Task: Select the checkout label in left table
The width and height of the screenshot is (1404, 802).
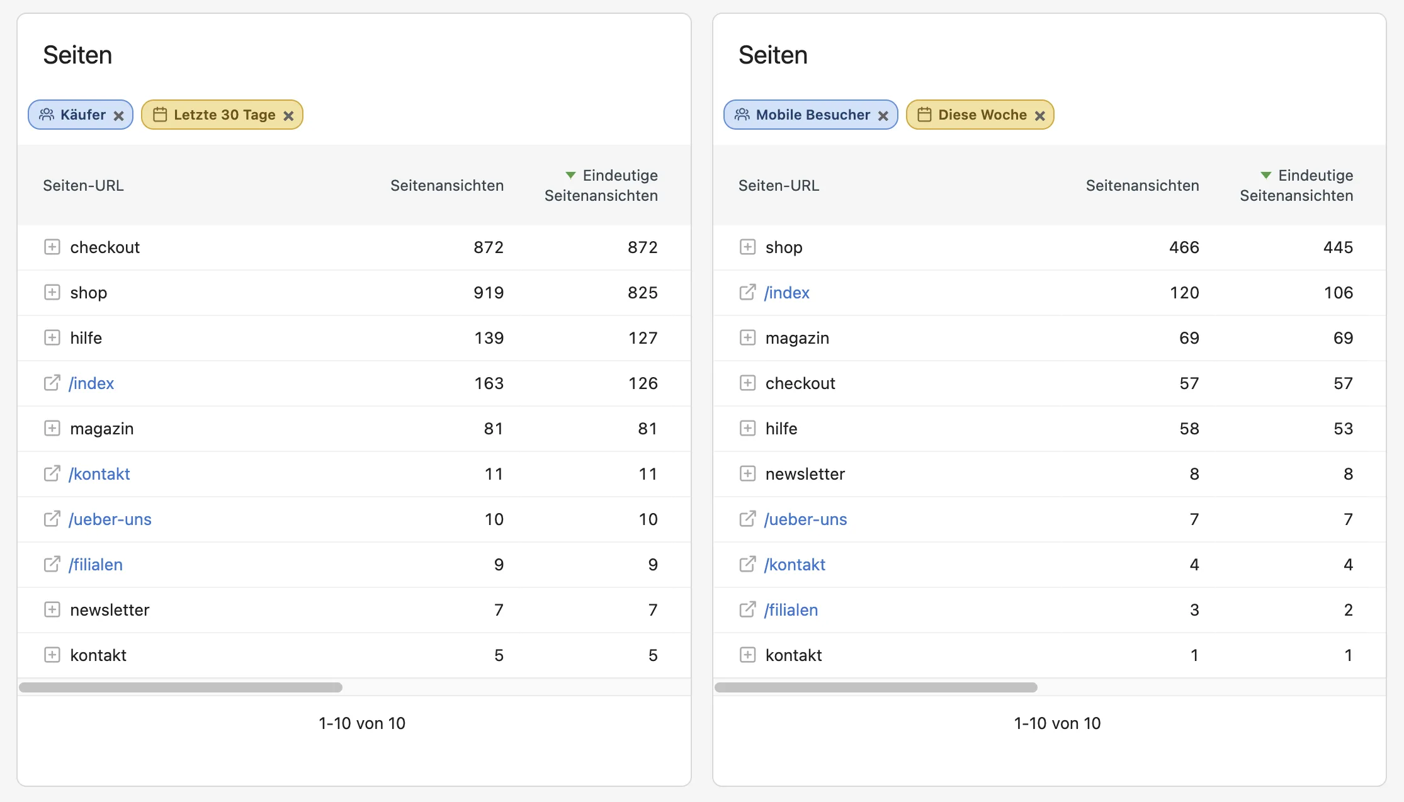Action: 105,247
